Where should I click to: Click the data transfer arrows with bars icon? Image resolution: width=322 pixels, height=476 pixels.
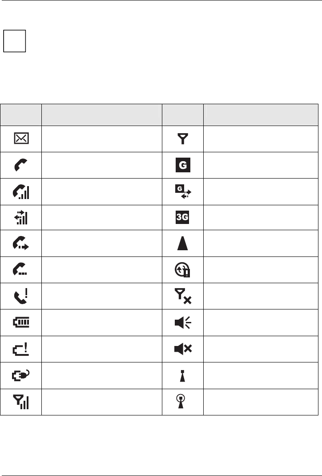tap(21, 218)
